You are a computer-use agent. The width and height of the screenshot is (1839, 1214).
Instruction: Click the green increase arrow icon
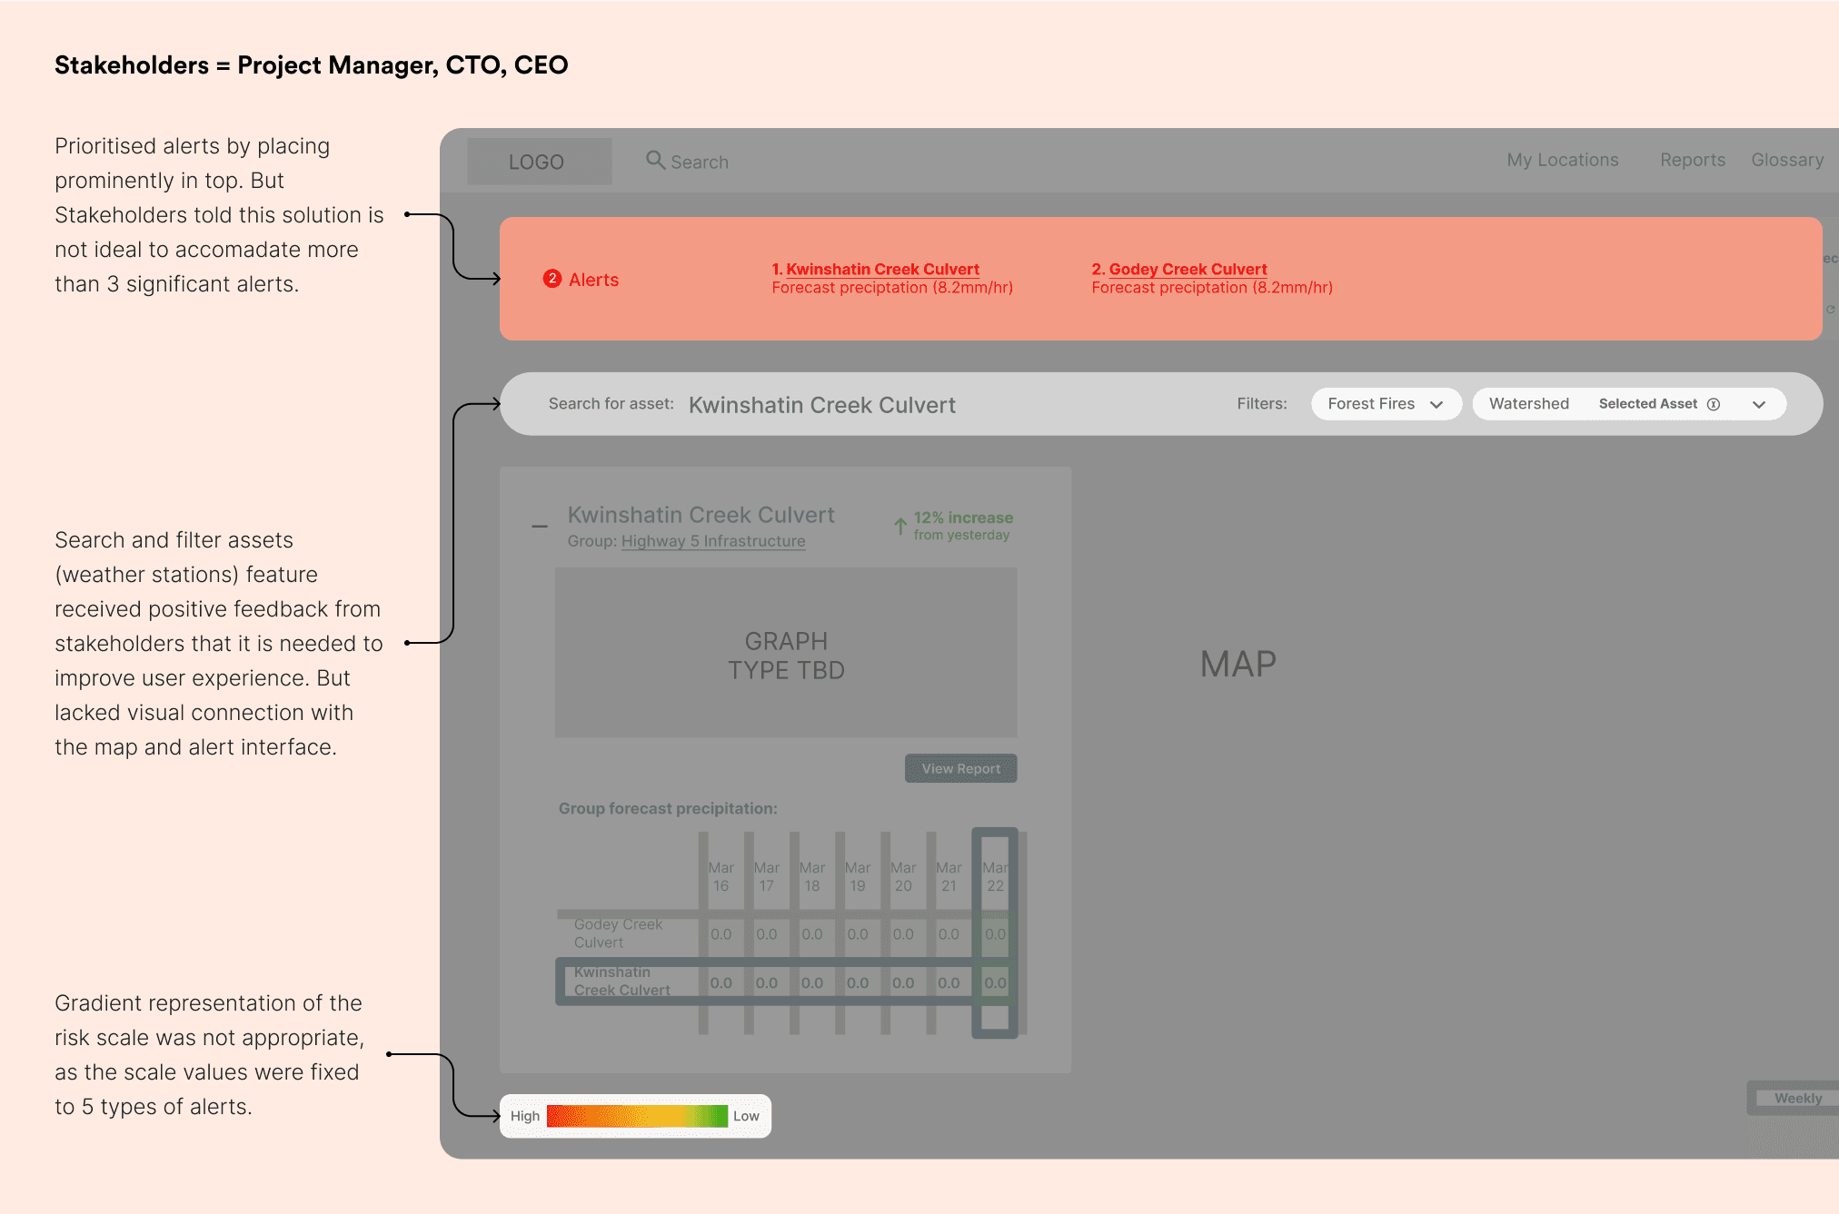tap(900, 526)
